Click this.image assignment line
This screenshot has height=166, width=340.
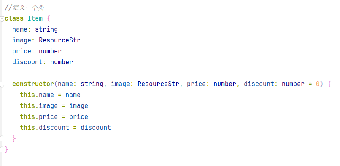click(54, 106)
